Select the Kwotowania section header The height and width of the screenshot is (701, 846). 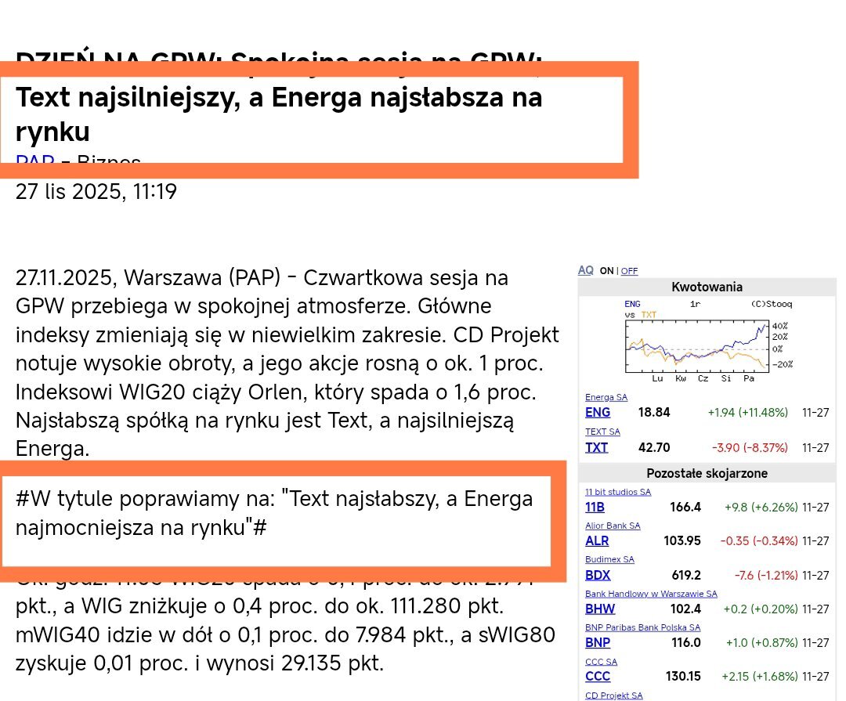click(x=707, y=287)
